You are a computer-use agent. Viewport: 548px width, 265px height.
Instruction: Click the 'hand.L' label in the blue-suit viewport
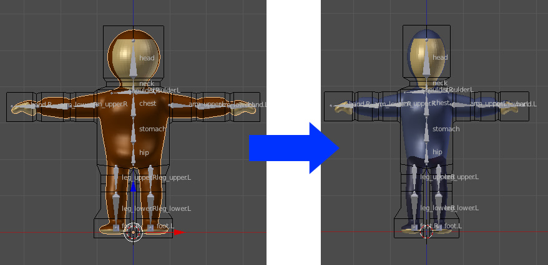(527, 104)
